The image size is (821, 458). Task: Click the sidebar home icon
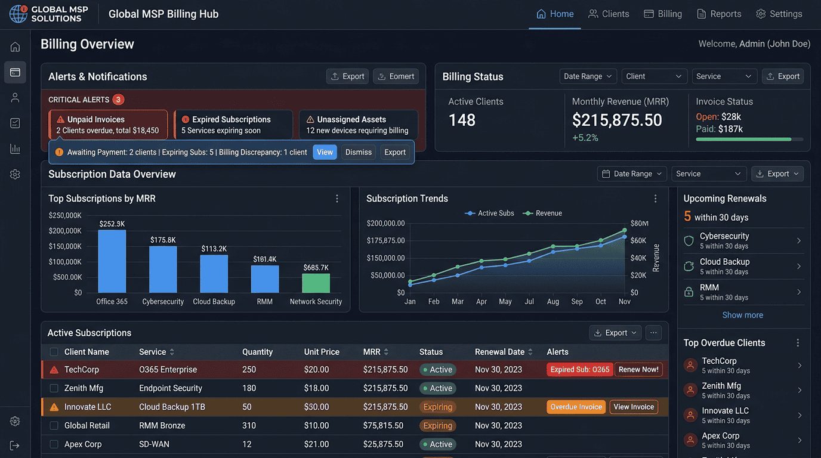15,47
